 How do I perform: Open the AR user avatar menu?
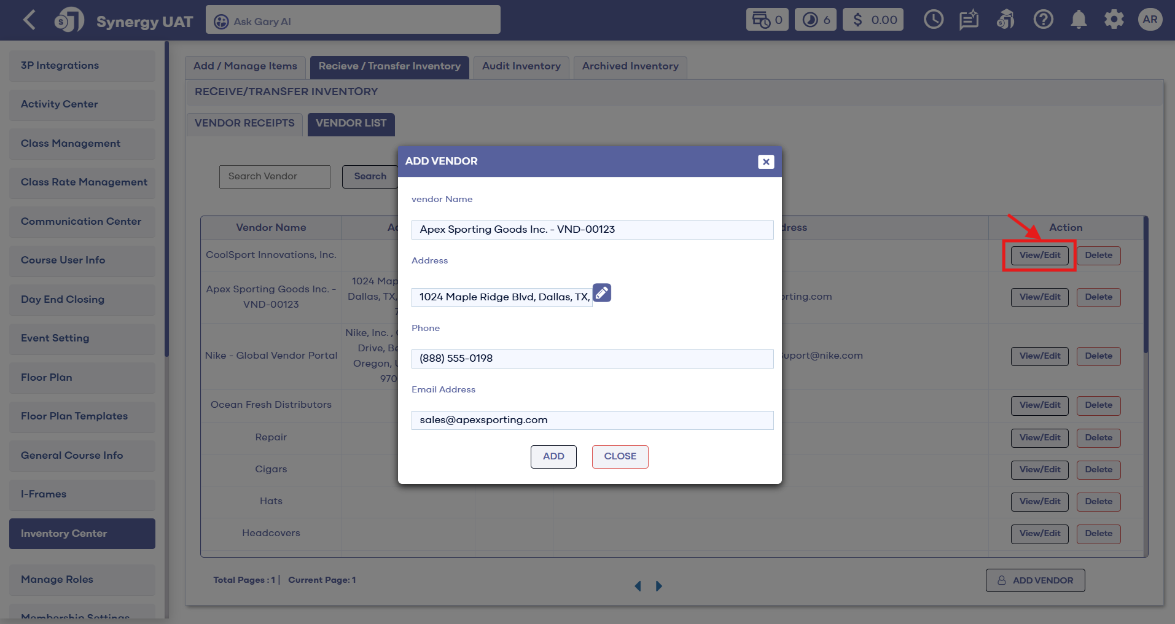1150,20
